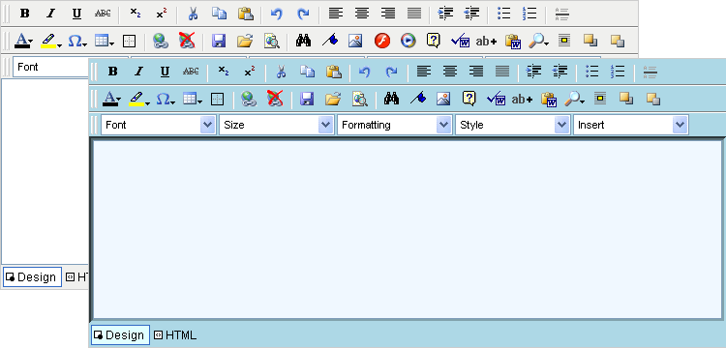
Task: Redo action in the blue front editor
Action: click(x=391, y=72)
